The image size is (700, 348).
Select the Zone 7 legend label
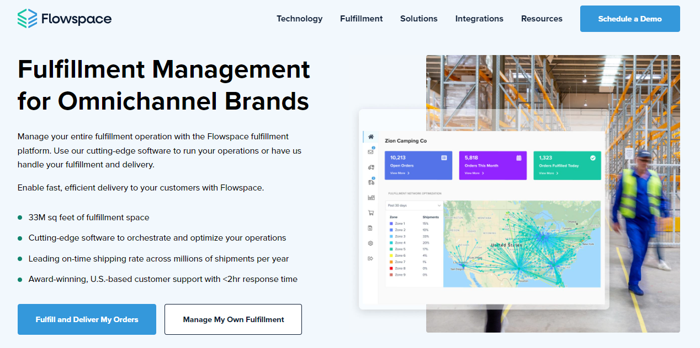tap(400, 262)
